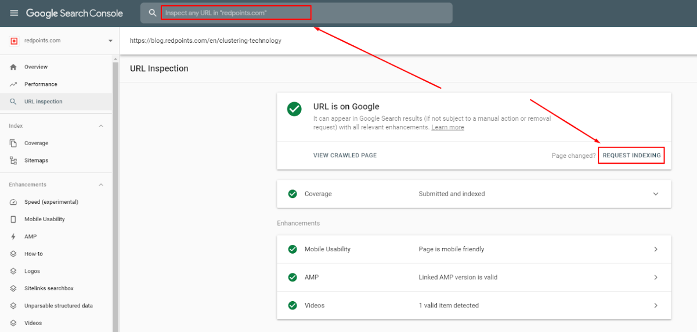Screen dimensions: 697x332
Task: Click the How-to layers icon
Action: coord(13,254)
